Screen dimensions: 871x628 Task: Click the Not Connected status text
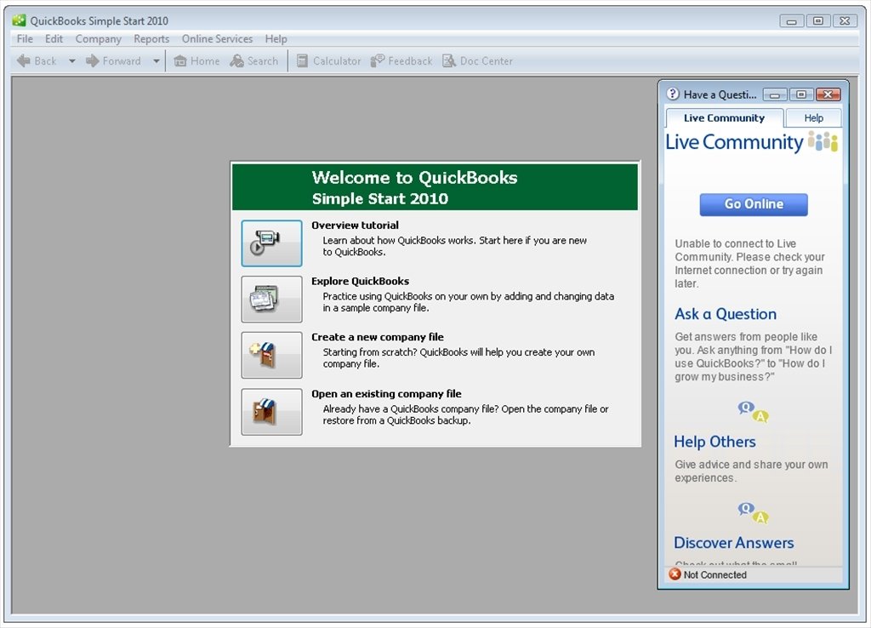tap(714, 574)
